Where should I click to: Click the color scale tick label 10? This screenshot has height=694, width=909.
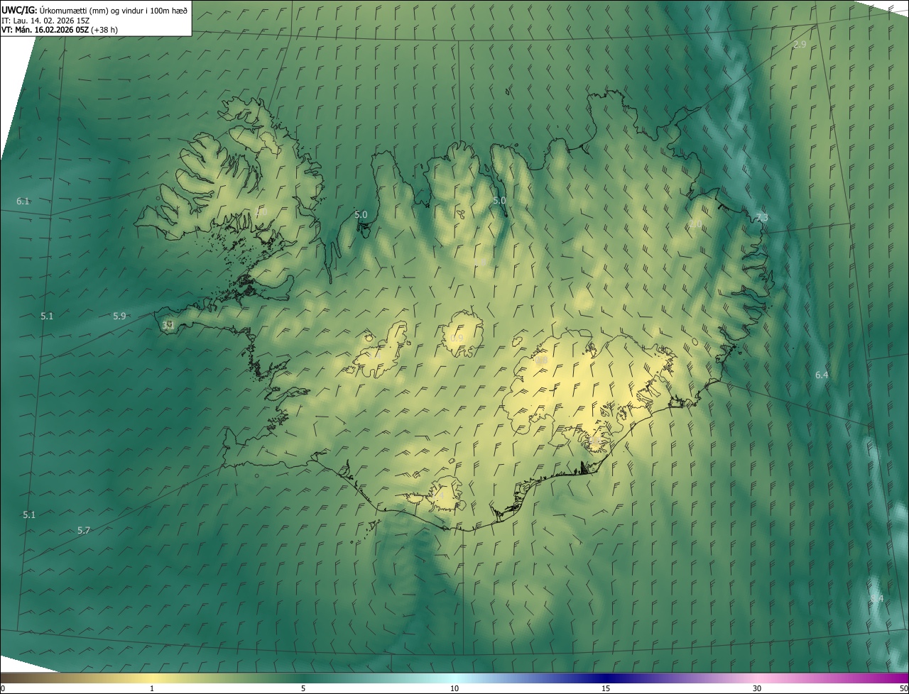click(x=454, y=688)
